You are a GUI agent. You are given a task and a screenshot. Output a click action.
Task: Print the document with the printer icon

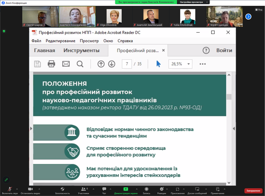(51, 64)
